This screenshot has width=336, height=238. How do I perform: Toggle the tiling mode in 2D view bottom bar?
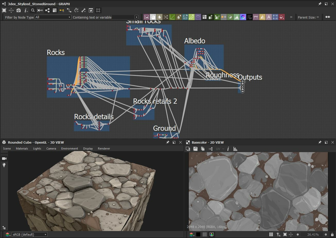[271, 234]
